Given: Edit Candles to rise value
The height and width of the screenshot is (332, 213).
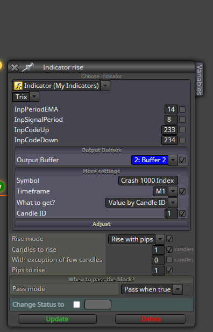Looking at the screenshot, I should [x=158, y=250].
